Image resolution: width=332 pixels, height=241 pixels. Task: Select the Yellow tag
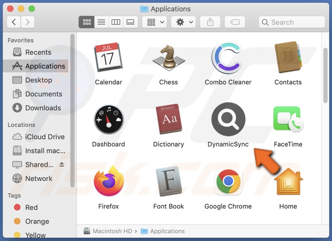point(36,235)
